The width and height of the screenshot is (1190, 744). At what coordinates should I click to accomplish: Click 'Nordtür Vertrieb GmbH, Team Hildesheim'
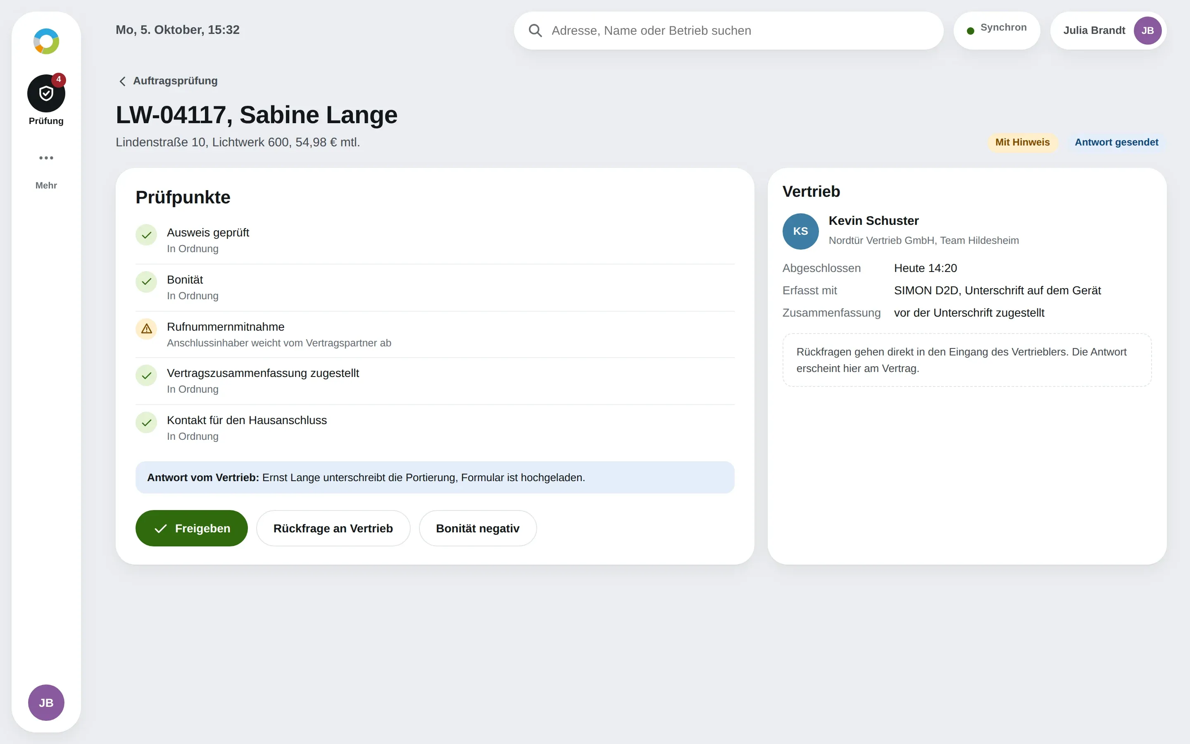pyautogui.click(x=923, y=241)
